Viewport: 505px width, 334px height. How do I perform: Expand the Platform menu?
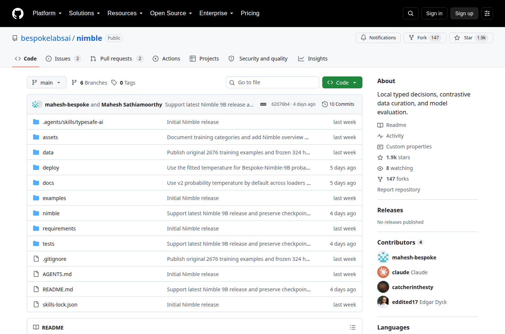click(47, 13)
